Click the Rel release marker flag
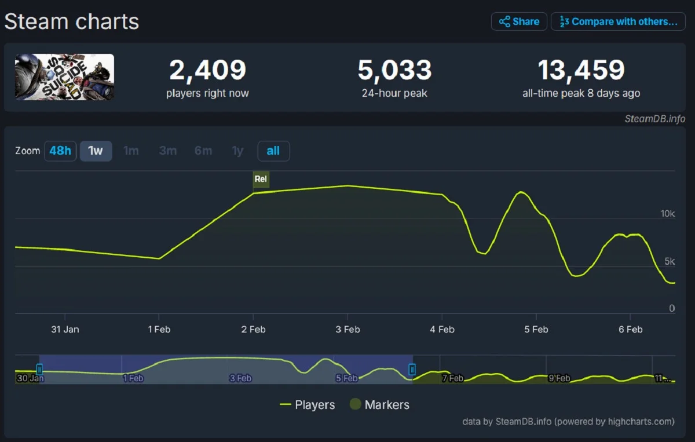 [x=261, y=179]
